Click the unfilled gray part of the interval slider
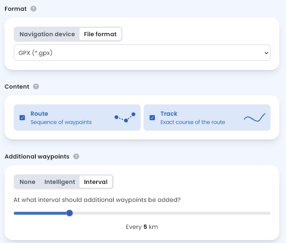This screenshot has width=286, height=243. [171, 213]
